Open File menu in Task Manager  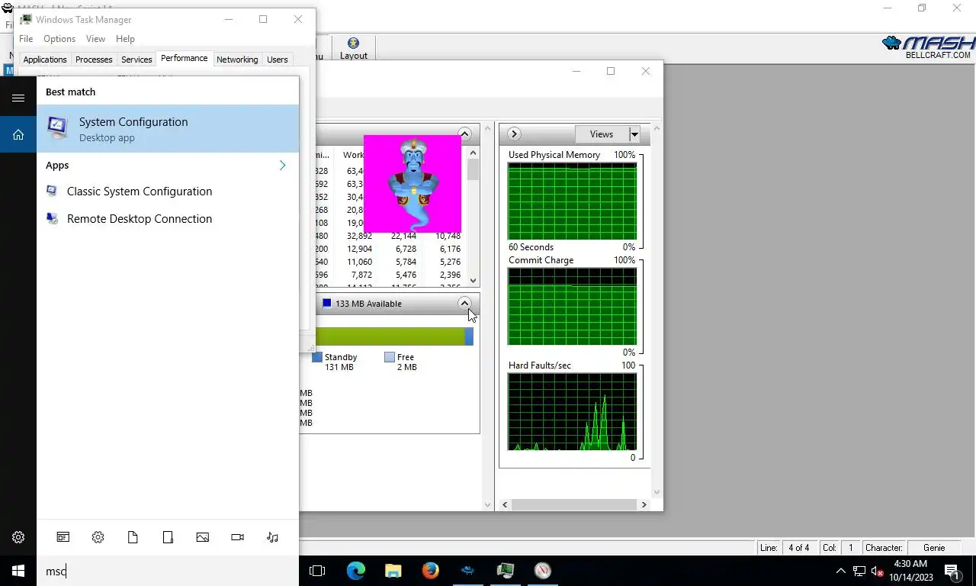tap(26, 39)
